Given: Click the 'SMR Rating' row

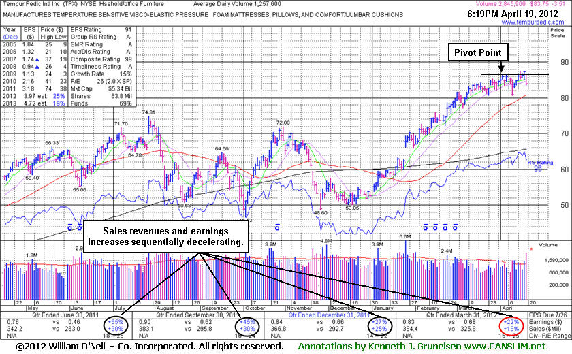Looking at the screenshot, I should pos(101,44).
